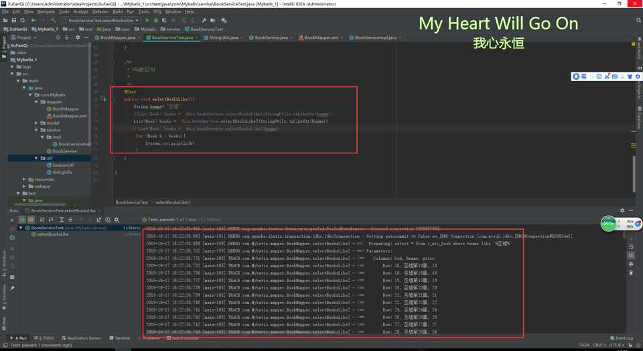Click the Favorites side tool window button
This screenshot has width=643, height=351.
click(4, 297)
